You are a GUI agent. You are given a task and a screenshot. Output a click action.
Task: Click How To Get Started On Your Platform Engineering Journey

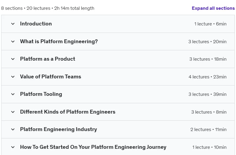click(x=93, y=147)
